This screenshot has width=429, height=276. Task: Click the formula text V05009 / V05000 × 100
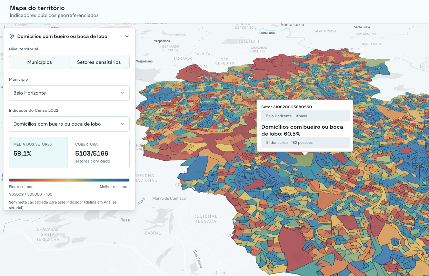tap(31, 194)
